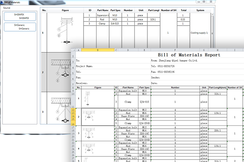Click the Bill of Materials Report title cell
The image size is (244, 162).
(189, 55)
